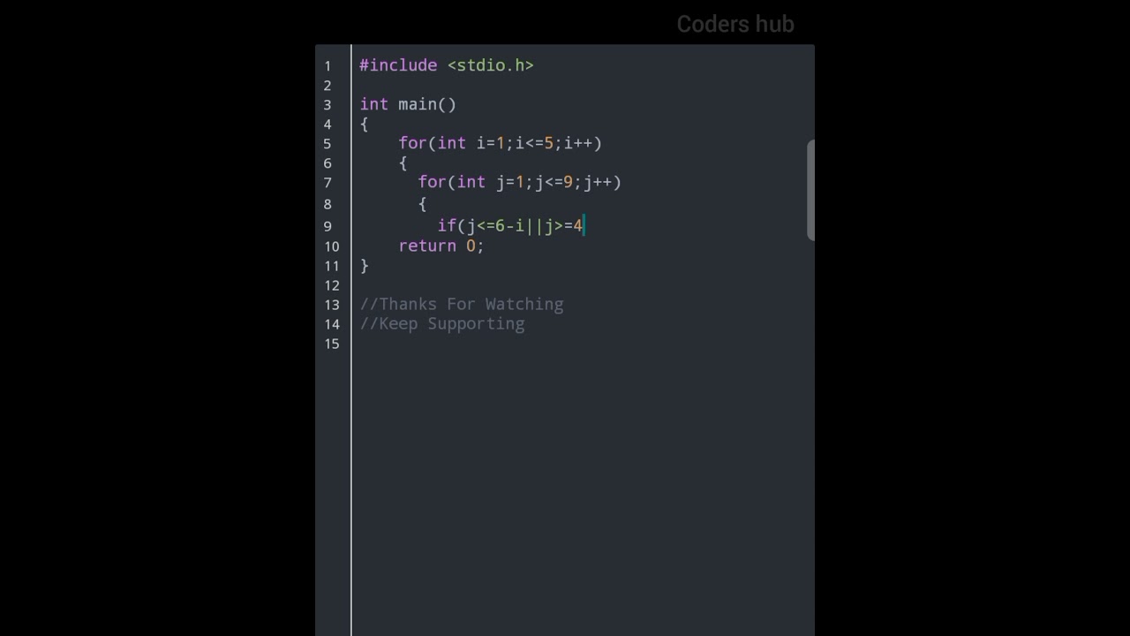Click the outer for loop 'i<=5' line
This screenshot has height=636, width=1130.
tap(500, 143)
